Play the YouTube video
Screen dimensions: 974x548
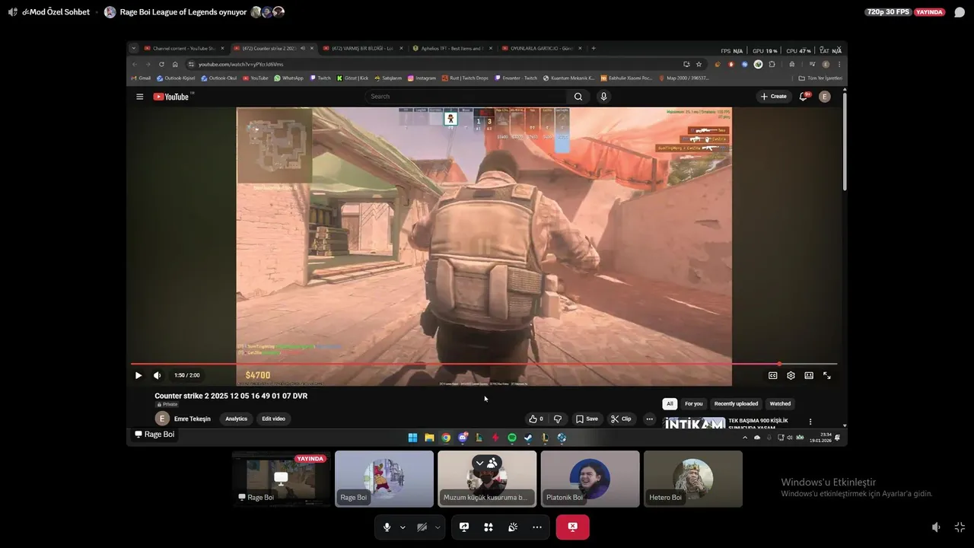pyautogui.click(x=138, y=375)
